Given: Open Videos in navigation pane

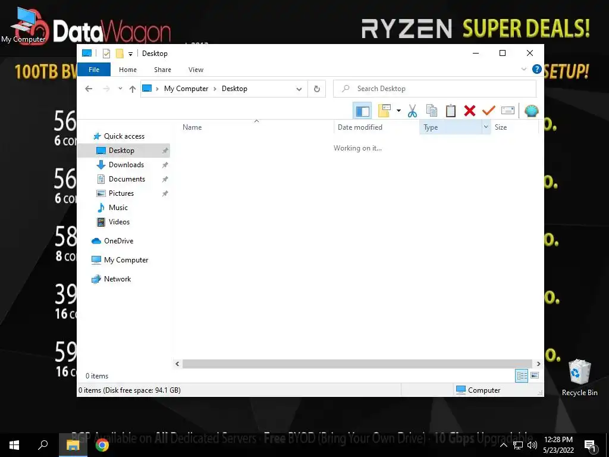Looking at the screenshot, I should [119, 222].
